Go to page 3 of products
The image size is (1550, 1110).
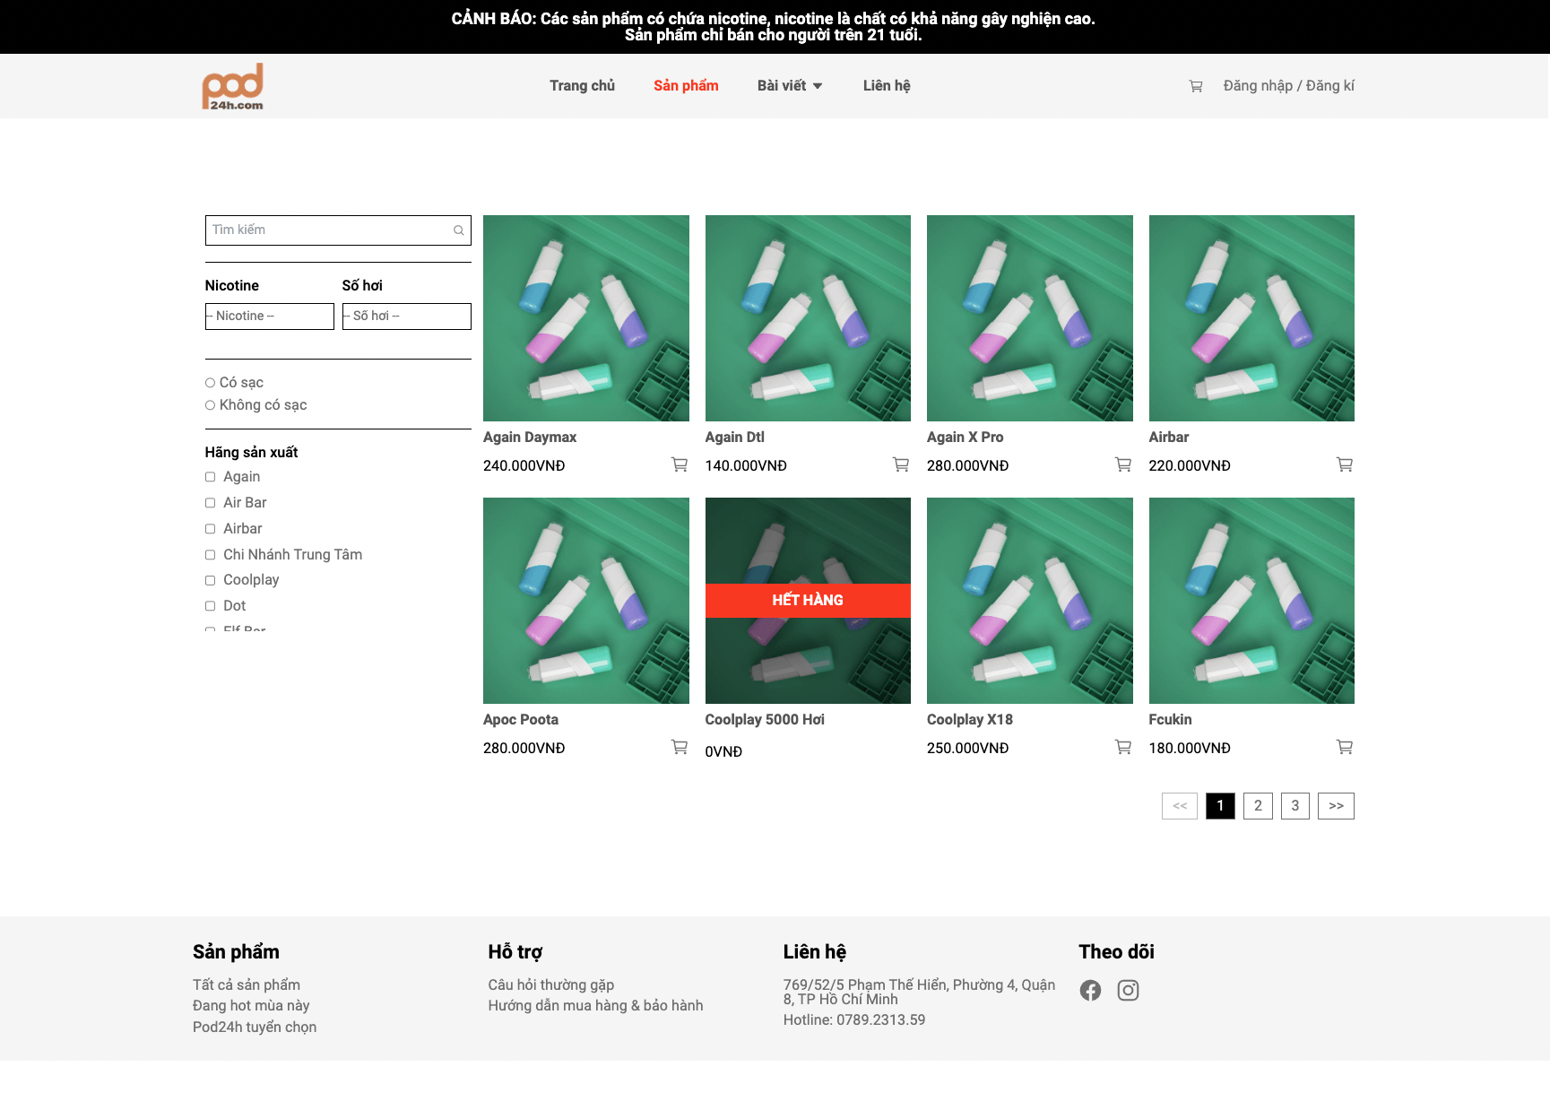point(1295,806)
